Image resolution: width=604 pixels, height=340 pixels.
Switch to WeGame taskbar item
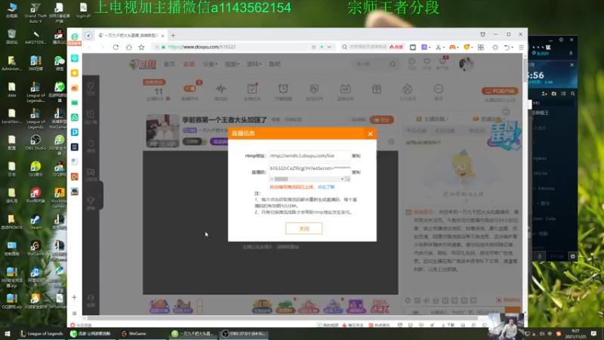[134, 334]
